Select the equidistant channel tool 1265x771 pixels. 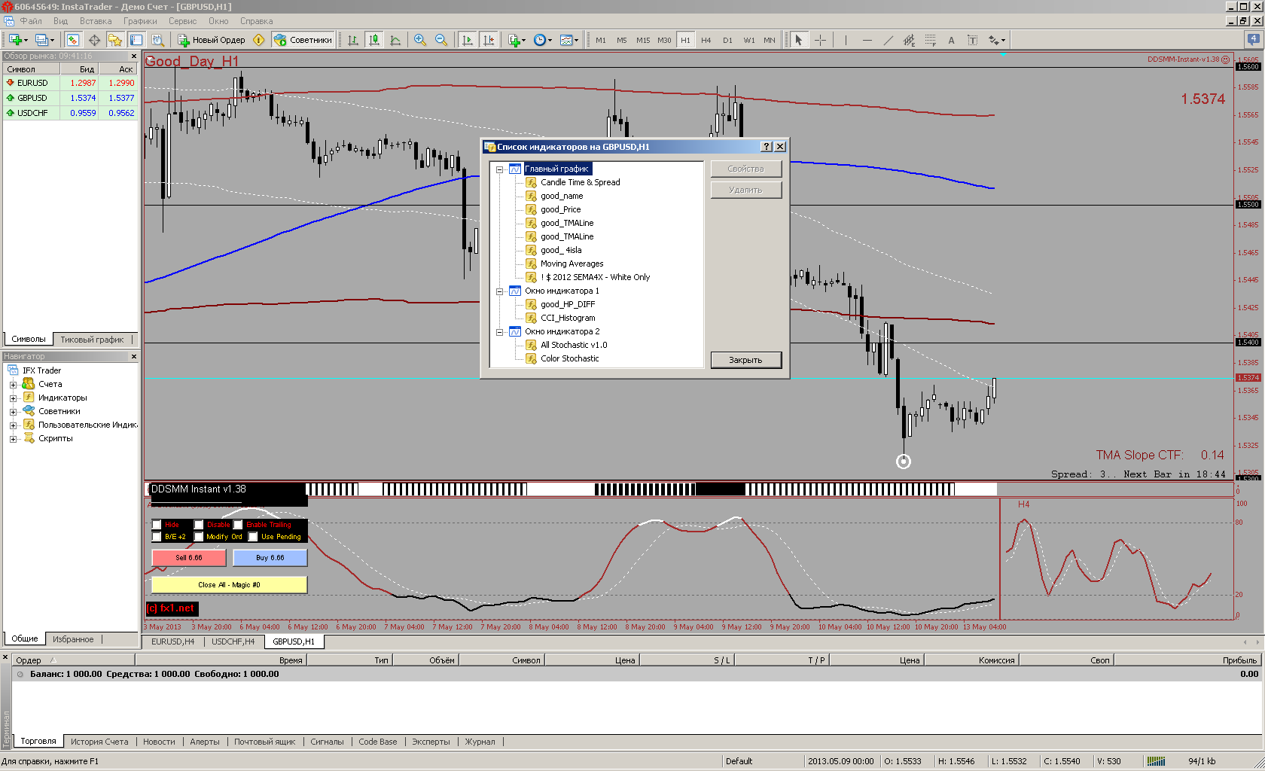tap(910, 40)
